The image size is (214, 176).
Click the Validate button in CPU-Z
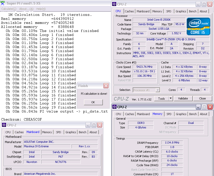[x=183, y=98]
